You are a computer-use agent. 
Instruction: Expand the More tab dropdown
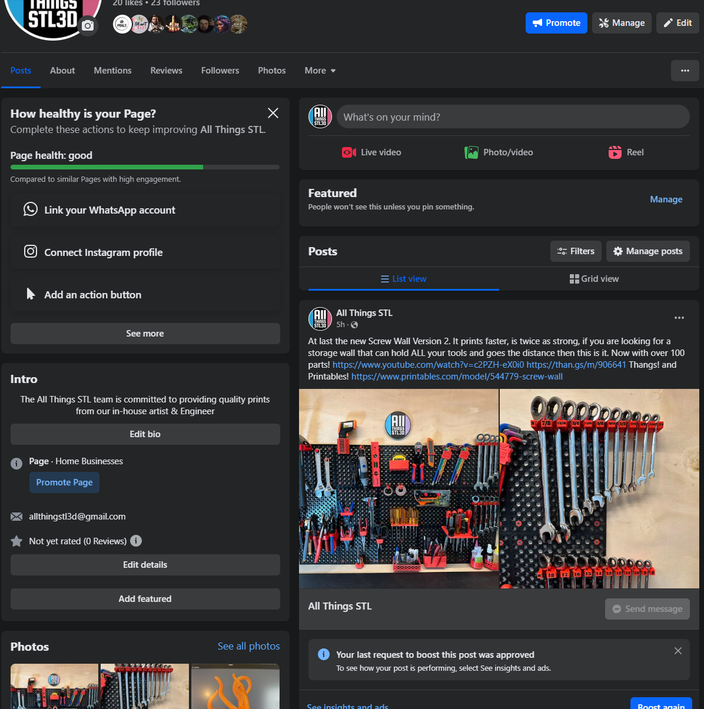(x=320, y=70)
